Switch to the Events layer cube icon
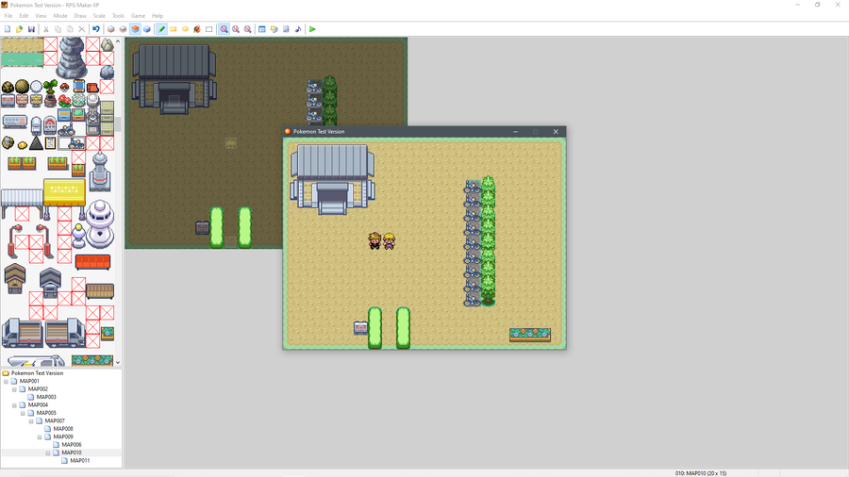Screen dimensions: 849x477 click(147, 29)
